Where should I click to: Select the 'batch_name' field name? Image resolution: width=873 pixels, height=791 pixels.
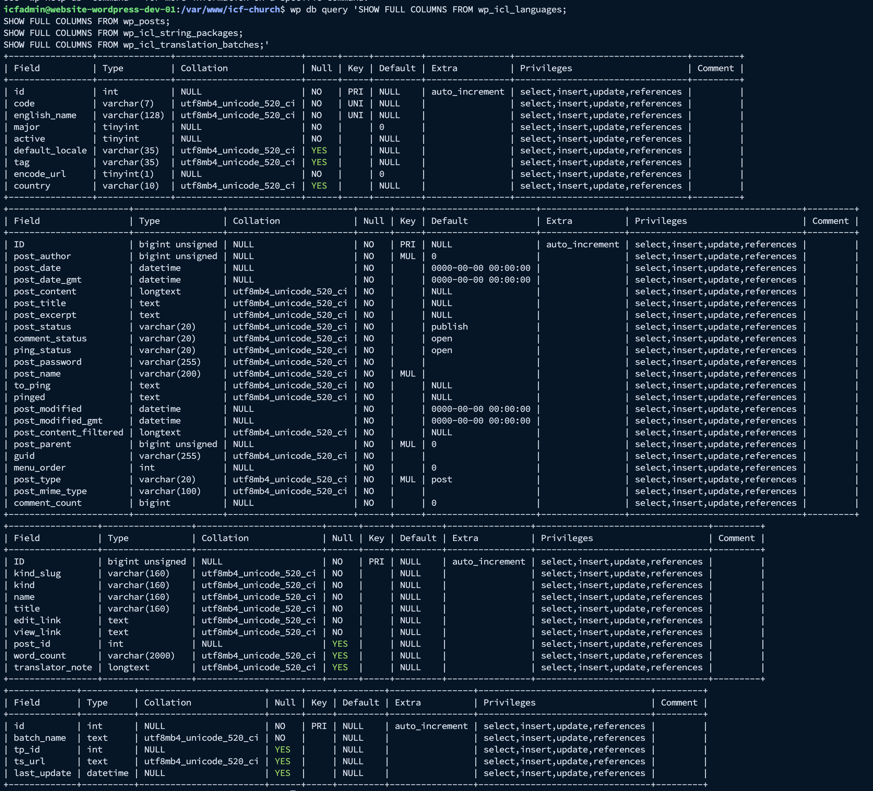click(40, 738)
